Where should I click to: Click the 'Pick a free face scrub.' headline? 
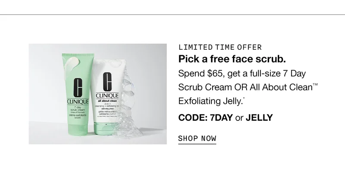232,59
